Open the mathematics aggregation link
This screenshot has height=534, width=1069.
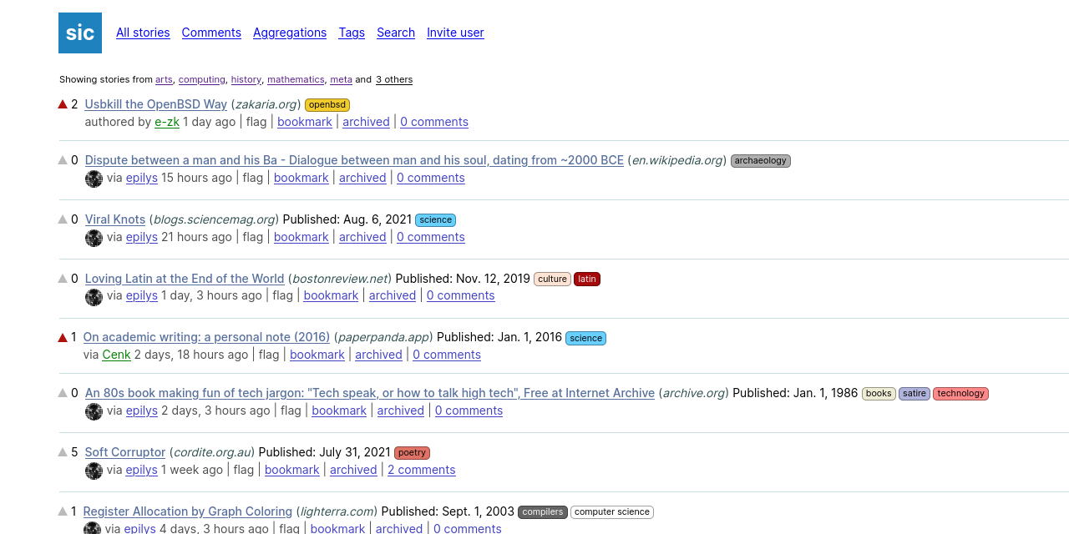[x=296, y=79]
